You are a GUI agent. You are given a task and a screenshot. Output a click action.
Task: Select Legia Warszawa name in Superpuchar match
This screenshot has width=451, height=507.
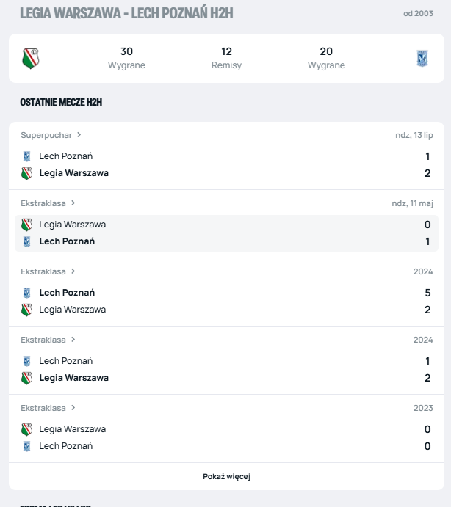click(x=73, y=173)
